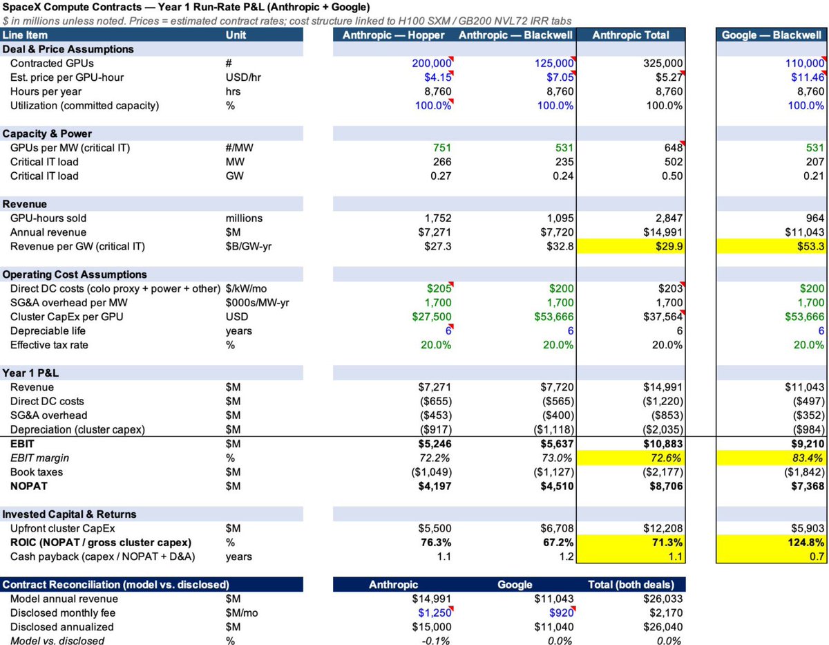Click the ($917) depreciation cell
829x645 pixels.
point(437,429)
